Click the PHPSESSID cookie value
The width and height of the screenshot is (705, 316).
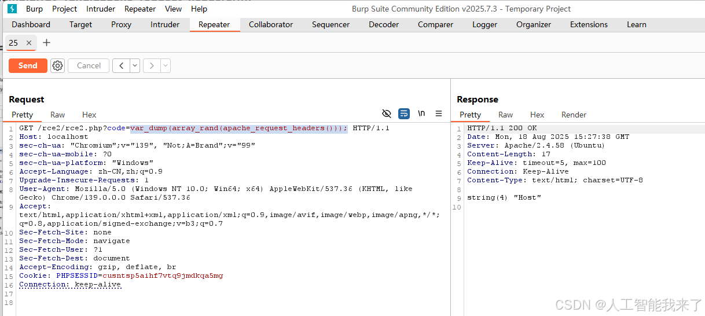point(163,275)
